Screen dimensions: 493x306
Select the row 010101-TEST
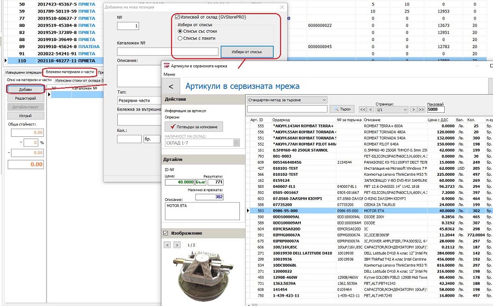coord(369,168)
